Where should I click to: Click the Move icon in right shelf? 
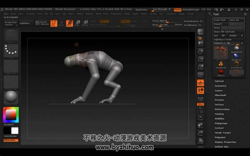(200, 125)
